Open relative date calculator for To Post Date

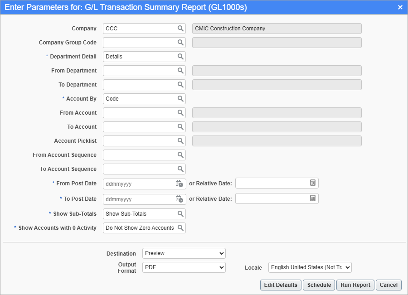click(313, 198)
